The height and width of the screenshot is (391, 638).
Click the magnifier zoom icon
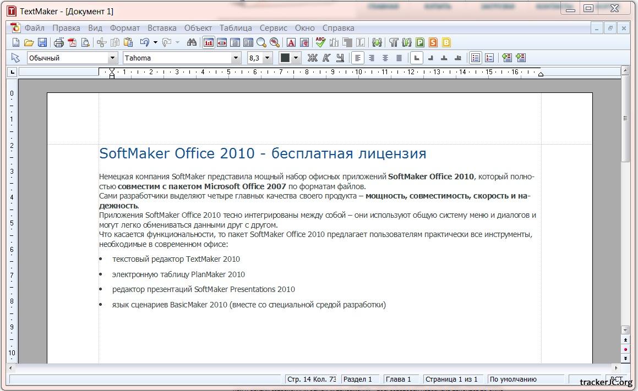[261, 42]
